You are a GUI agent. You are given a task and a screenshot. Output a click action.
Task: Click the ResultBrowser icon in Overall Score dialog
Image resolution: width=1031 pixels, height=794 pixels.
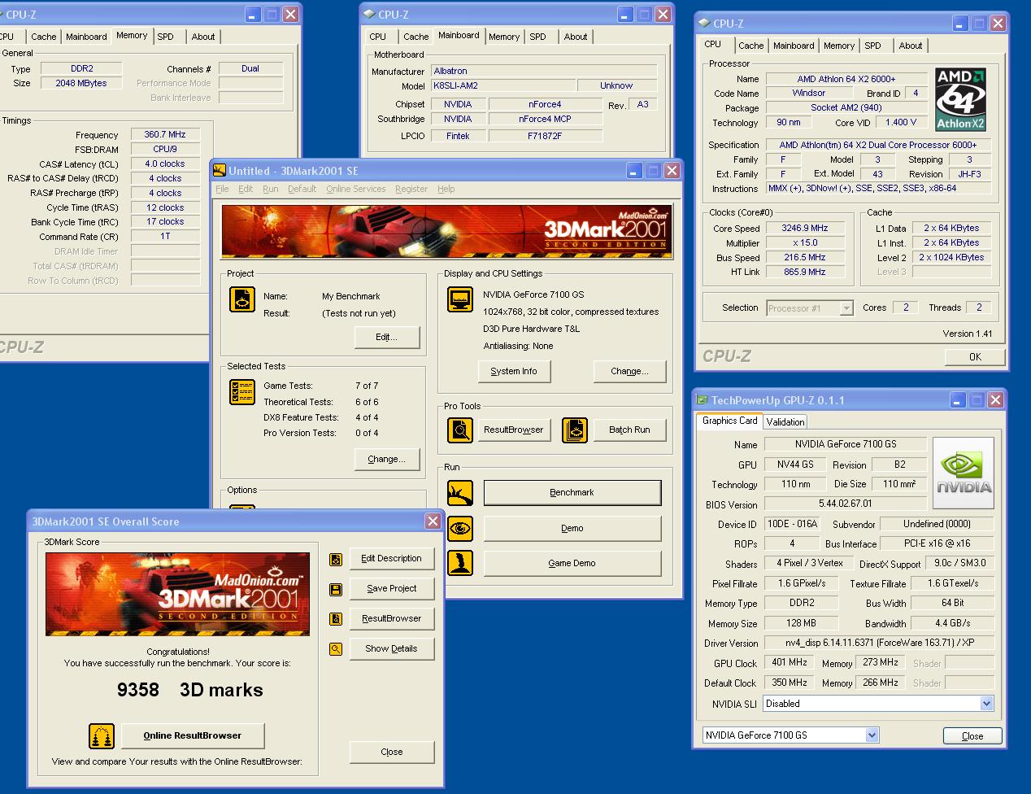pyautogui.click(x=336, y=619)
